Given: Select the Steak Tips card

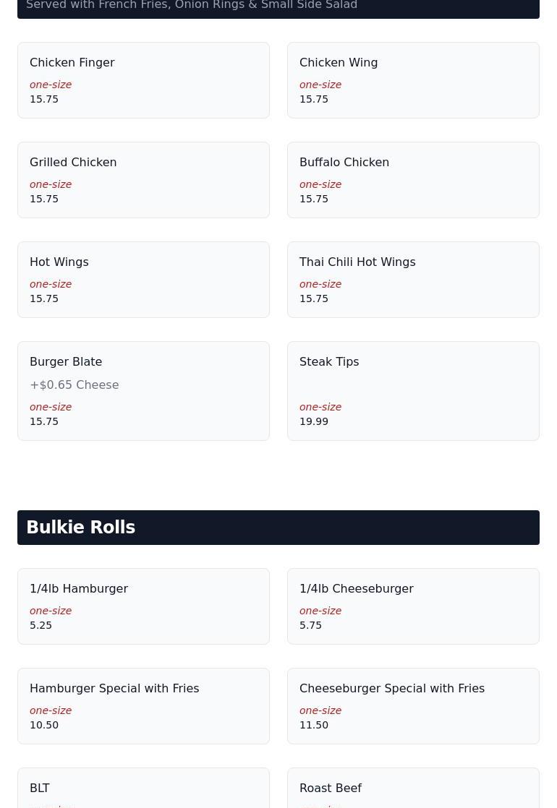Looking at the screenshot, I should tap(413, 391).
